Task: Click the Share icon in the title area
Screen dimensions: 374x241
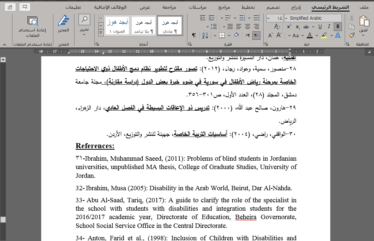Action: 10,7
